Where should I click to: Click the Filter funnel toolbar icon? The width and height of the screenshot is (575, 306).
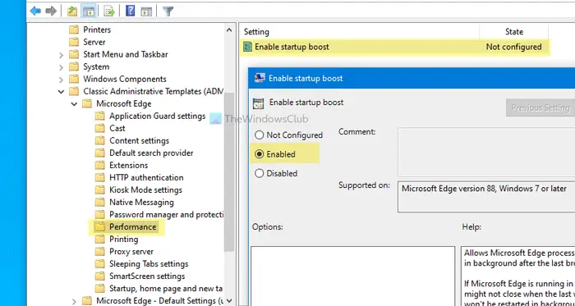coord(168,11)
